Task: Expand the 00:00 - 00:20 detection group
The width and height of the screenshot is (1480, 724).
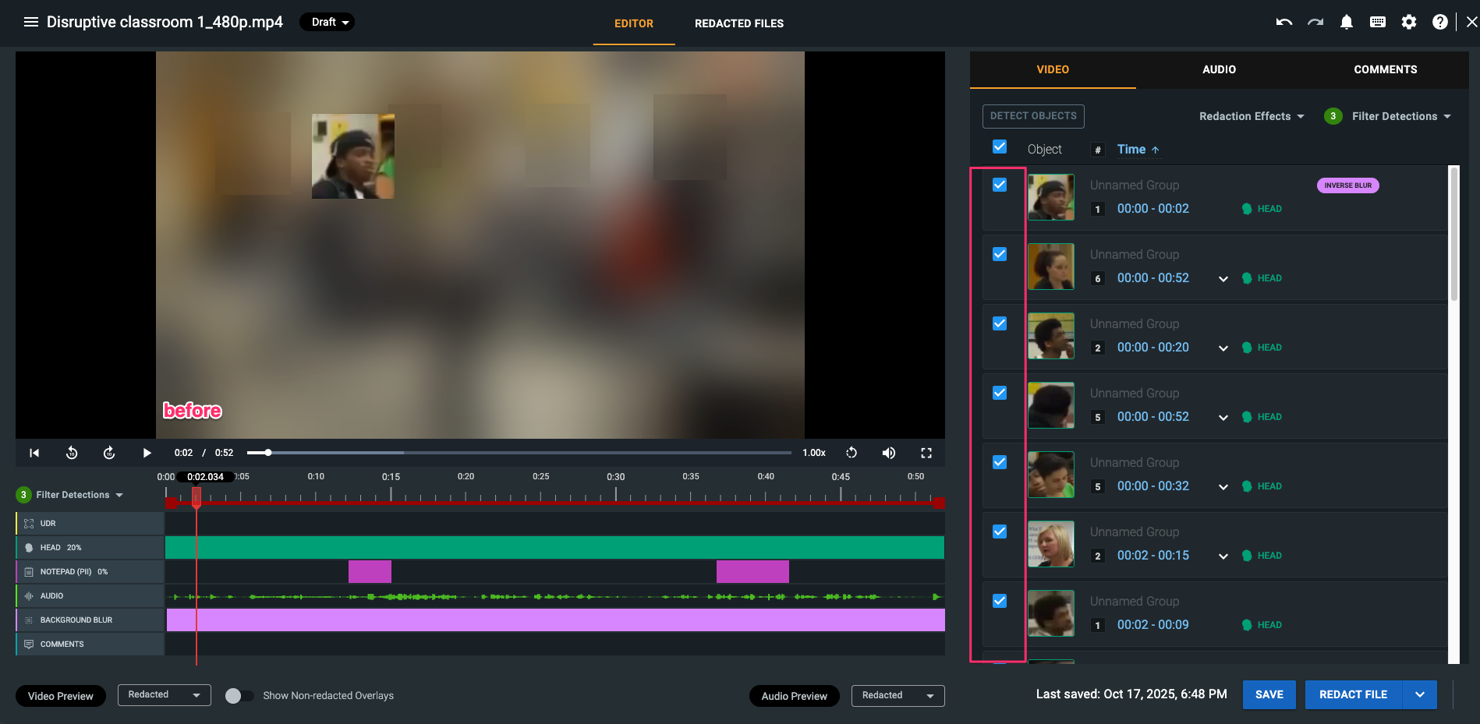Action: pos(1223,348)
